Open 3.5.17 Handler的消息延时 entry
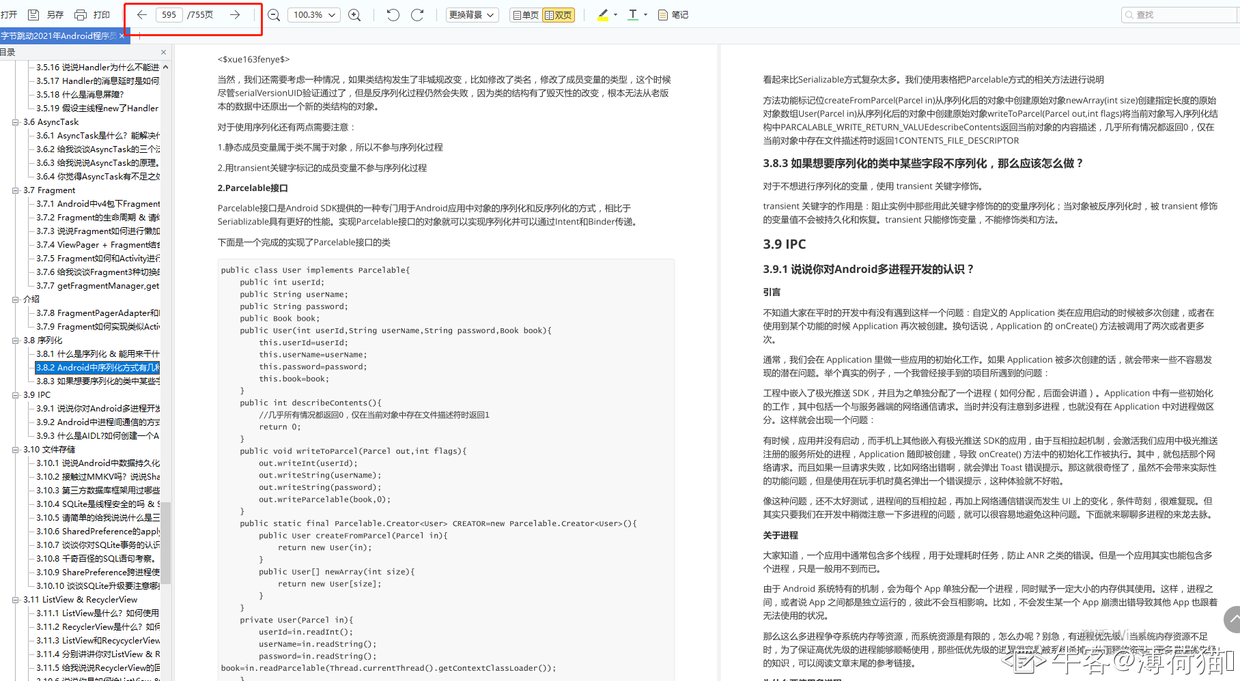Screen dimensions: 1240x681 (98, 81)
